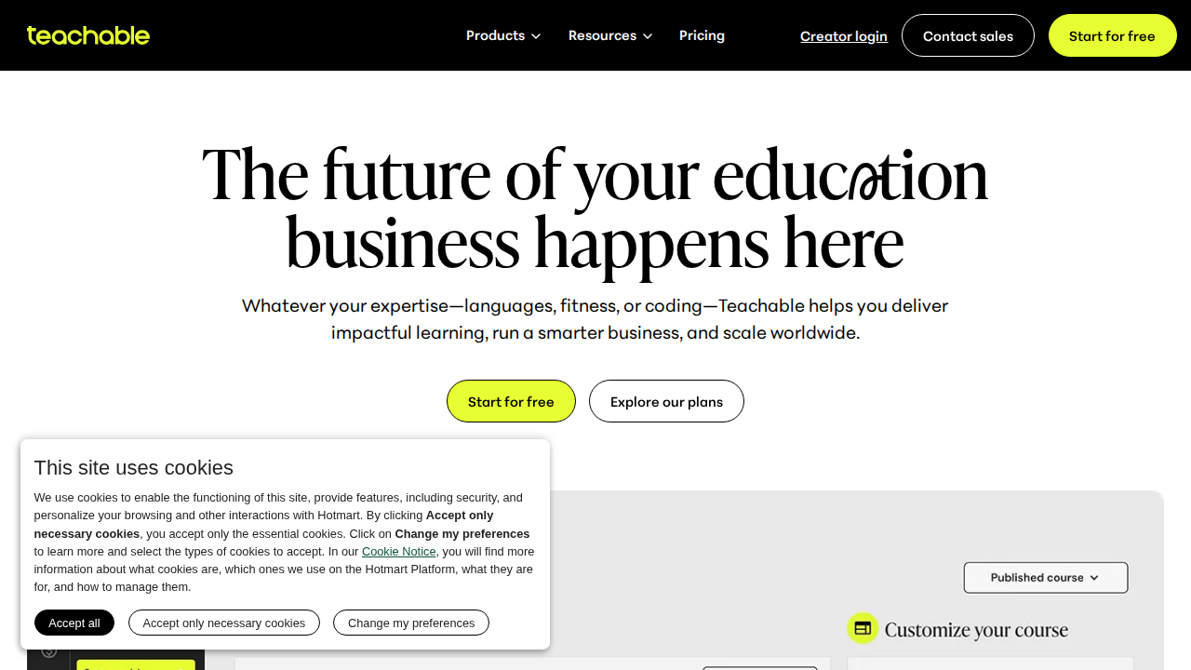The height and width of the screenshot is (670, 1191).
Task: Click Start for free in the header
Action: (1112, 36)
